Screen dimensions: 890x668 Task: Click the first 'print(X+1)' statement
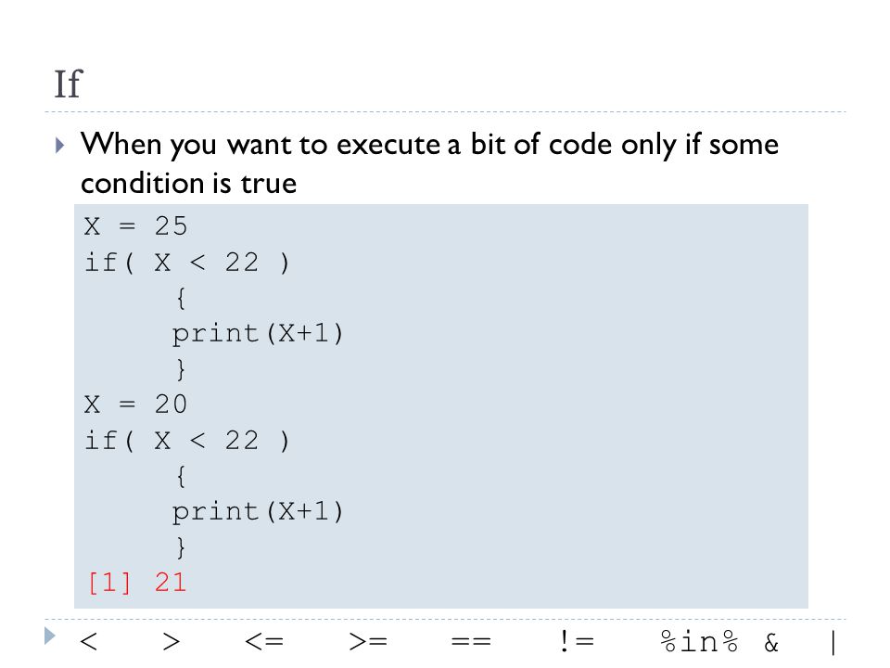point(258,333)
